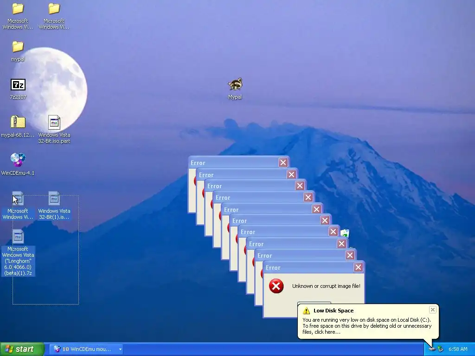Click the red error icon beside the corrupt image message
Image resolution: width=475 pixels, height=356 pixels.
click(276, 286)
